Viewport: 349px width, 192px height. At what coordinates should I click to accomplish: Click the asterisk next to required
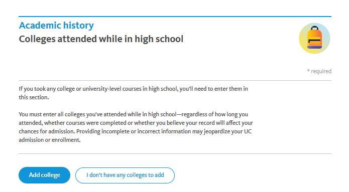click(308, 71)
